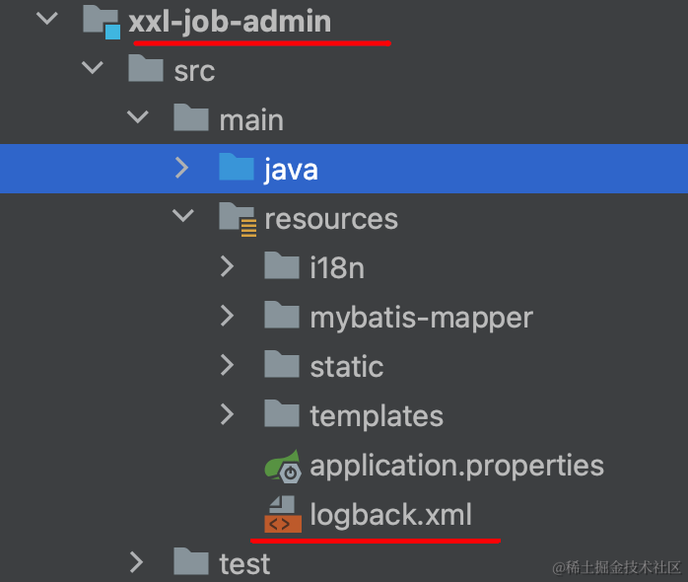This screenshot has width=688, height=582.
Task: Click the templates folder icon
Action: (x=282, y=413)
